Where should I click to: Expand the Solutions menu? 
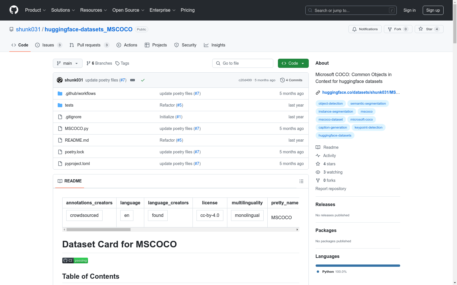coord(63,10)
